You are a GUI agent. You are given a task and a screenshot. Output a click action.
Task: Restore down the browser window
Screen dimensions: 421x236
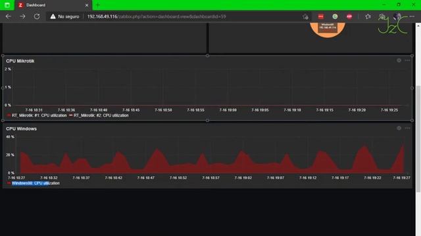click(399, 5)
